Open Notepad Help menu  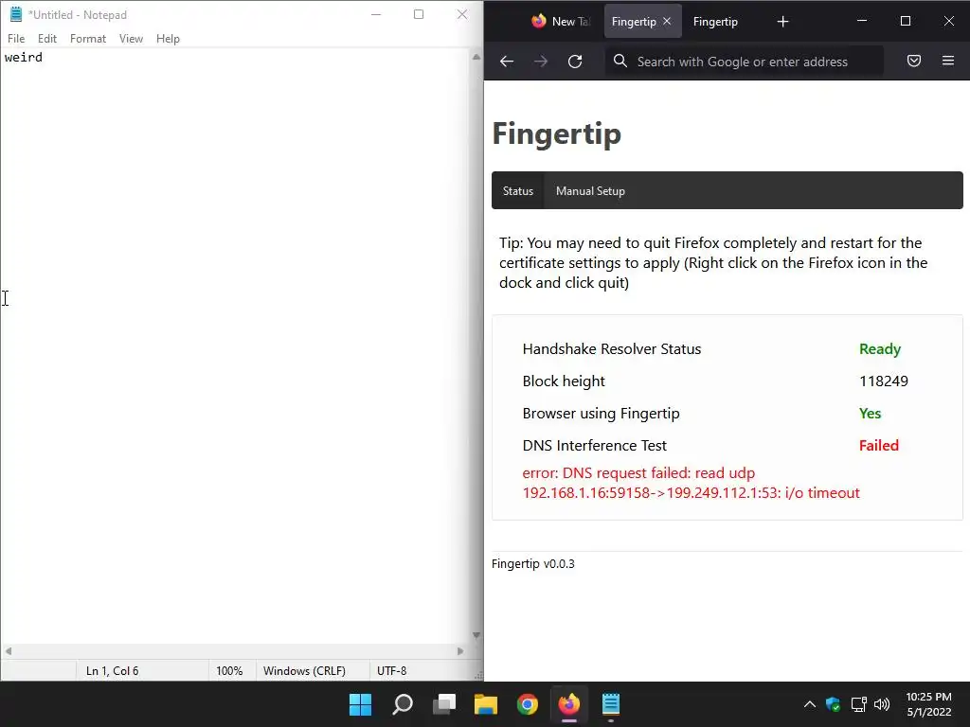tap(168, 38)
